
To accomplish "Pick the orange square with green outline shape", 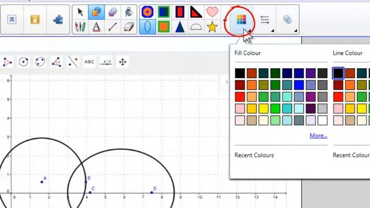I will (x=164, y=27).
